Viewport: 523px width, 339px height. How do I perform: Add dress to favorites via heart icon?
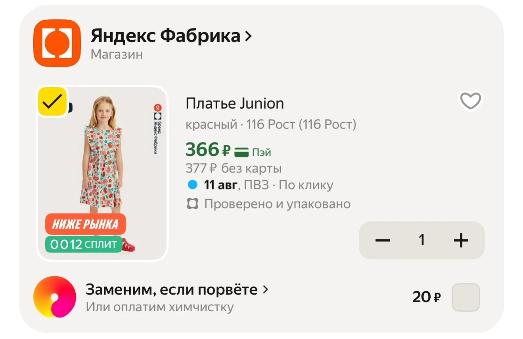[470, 101]
